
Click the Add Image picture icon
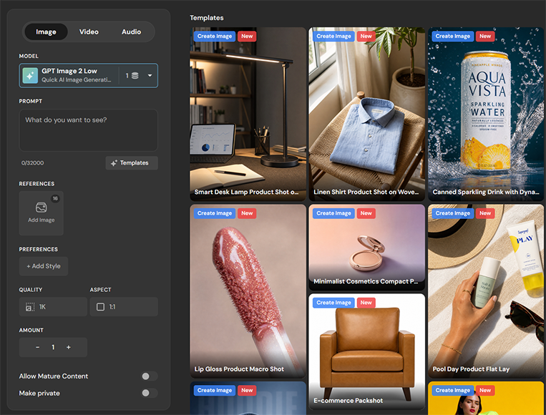point(41,207)
